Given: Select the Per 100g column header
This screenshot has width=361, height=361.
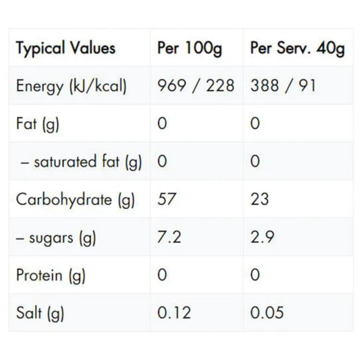Looking at the screenshot, I should pos(190,48).
